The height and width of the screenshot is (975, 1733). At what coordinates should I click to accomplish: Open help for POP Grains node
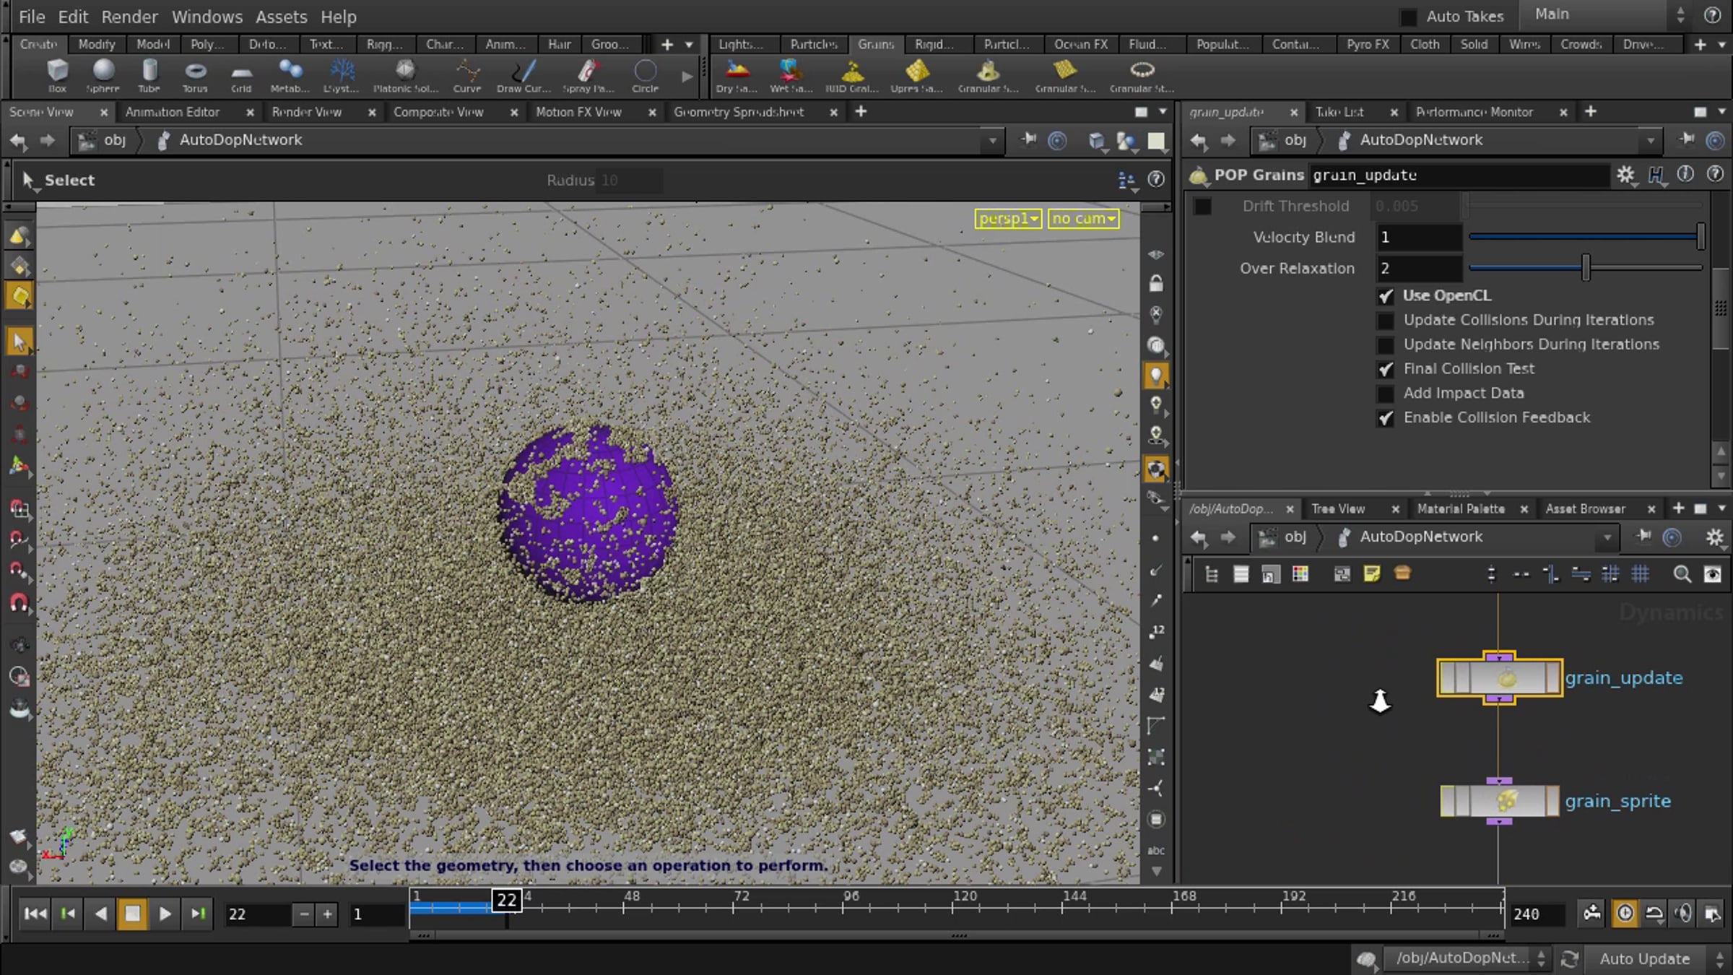[x=1715, y=175]
